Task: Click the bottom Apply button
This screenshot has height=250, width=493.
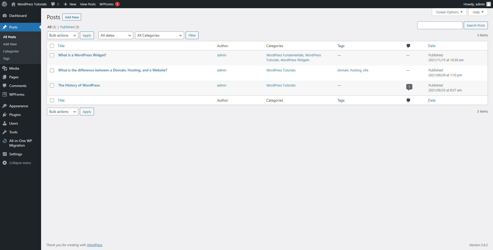Action: pyautogui.click(x=87, y=112)
